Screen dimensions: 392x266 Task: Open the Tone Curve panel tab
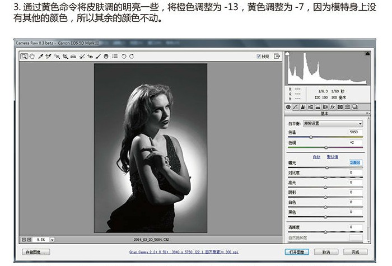coord(296,107)
